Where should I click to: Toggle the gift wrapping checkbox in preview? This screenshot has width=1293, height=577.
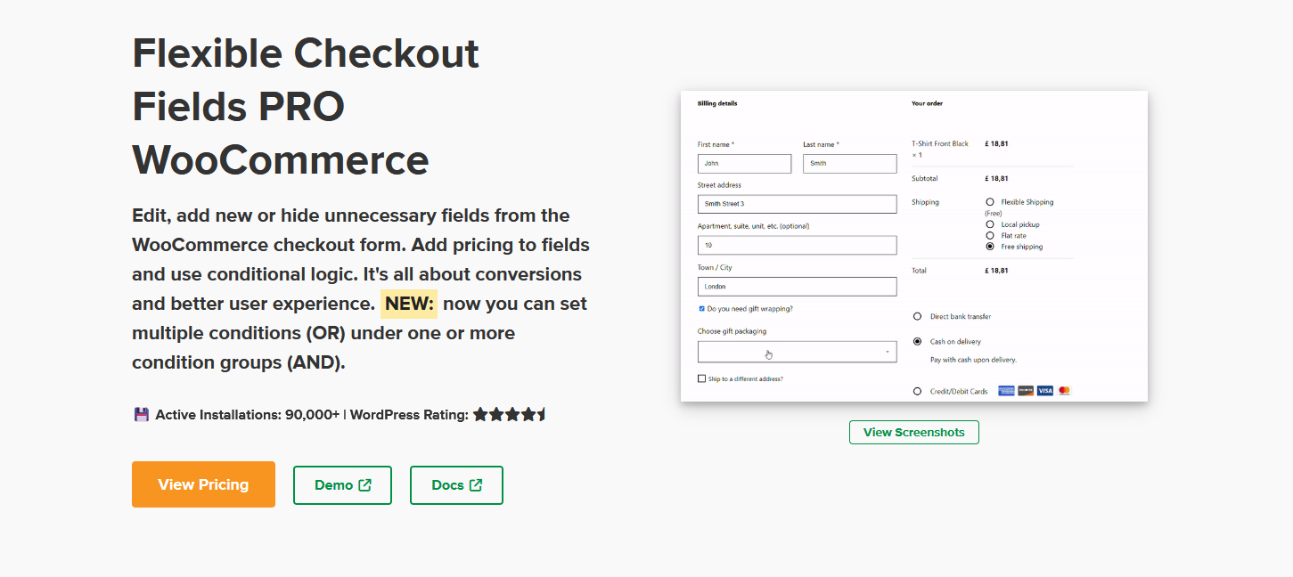coord(701,309)
